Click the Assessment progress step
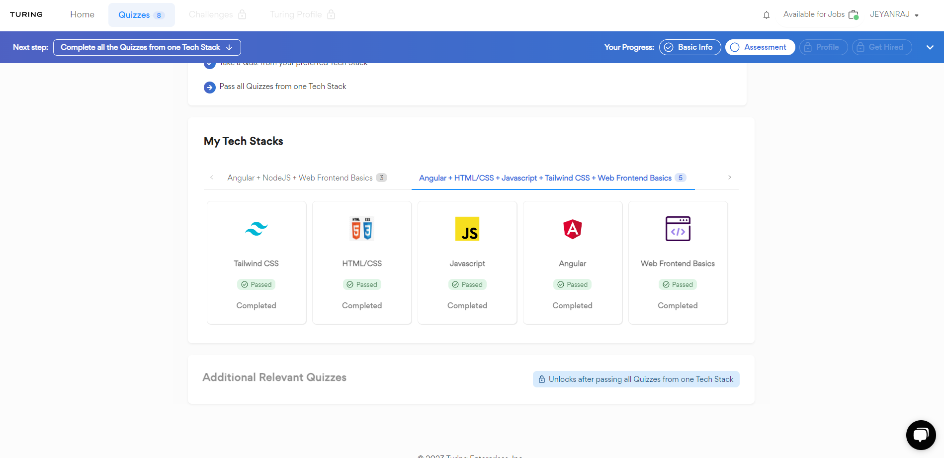944x458 pixels. click(x=760, y=47)
